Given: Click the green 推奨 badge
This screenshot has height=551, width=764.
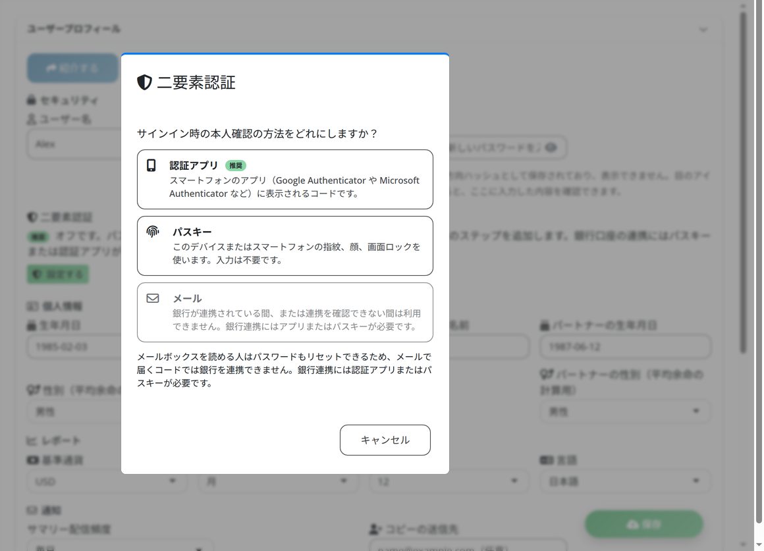Looking at the screenshot, I should pyautogui.click(x=236, y=166).
